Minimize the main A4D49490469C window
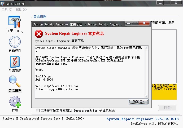Screen dimensions: 183x128 [x=160, y=3]
